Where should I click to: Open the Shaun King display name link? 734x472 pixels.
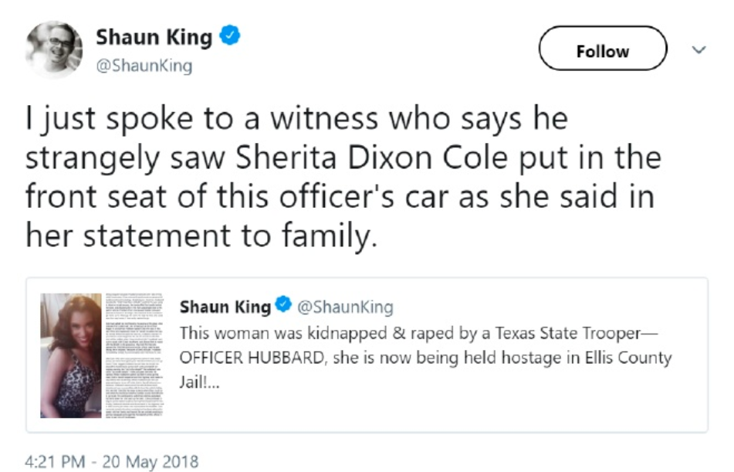(154, 37)
